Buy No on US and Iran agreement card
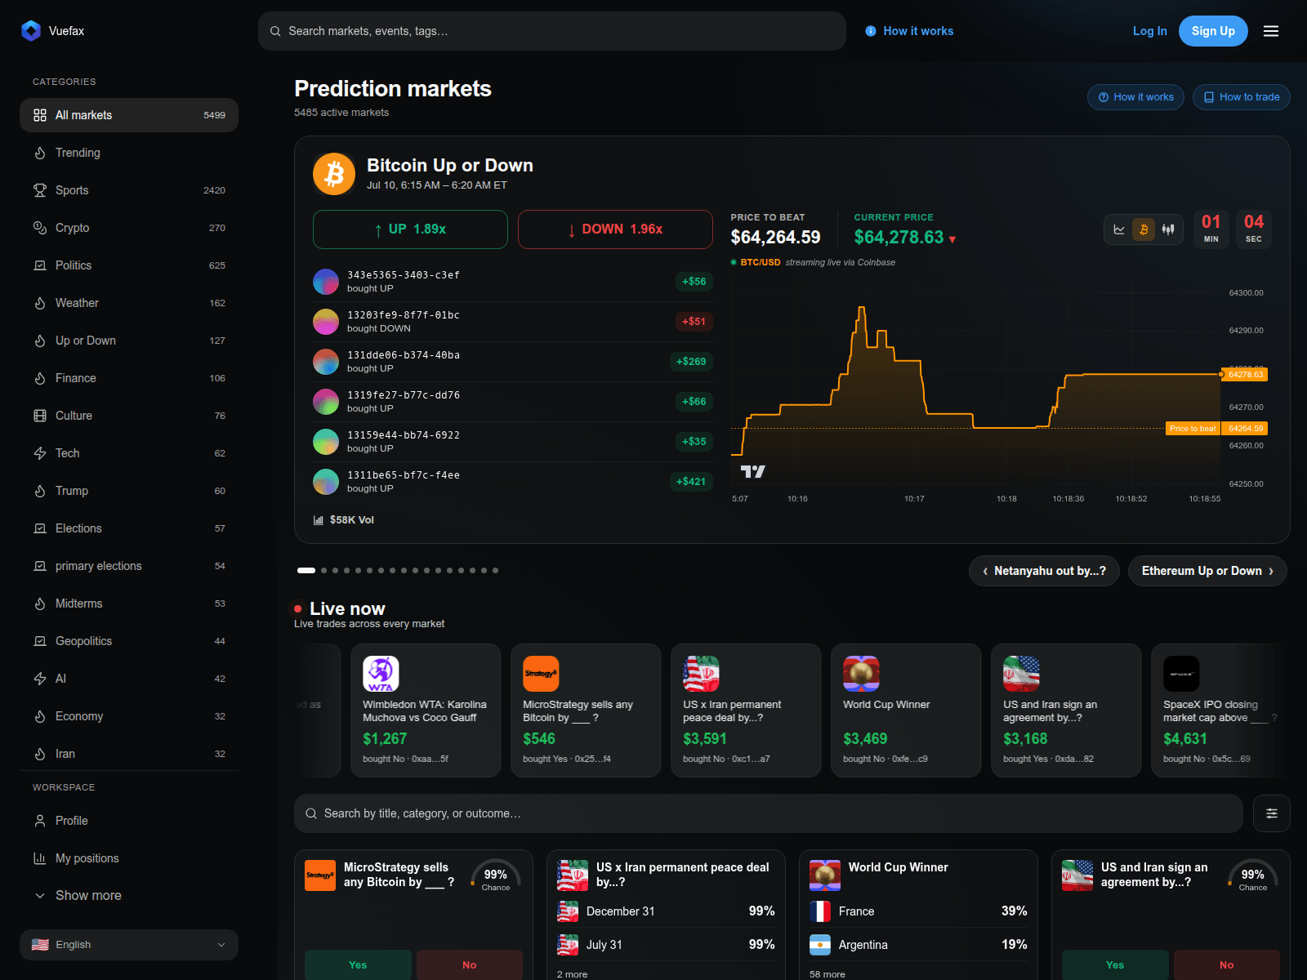The image size is (1307, 980). point(1227,964)
